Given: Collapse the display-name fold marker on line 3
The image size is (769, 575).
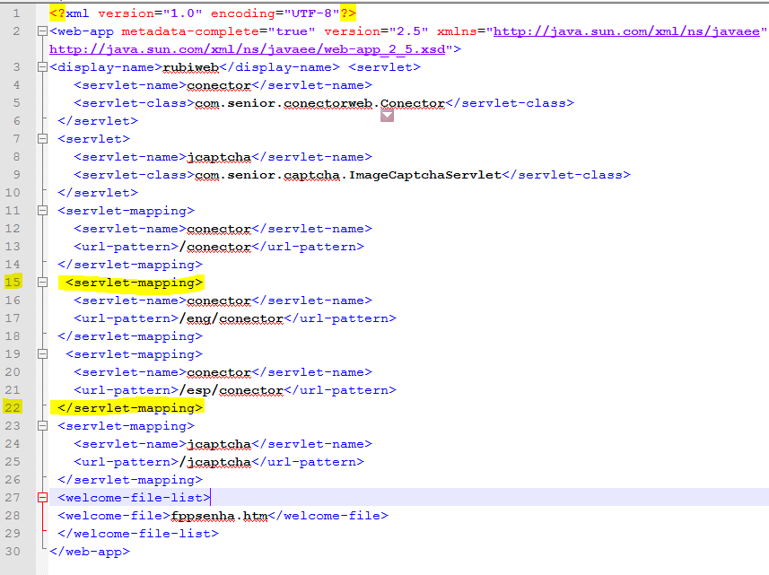Looking at the screenshot, I should point(43,67).
